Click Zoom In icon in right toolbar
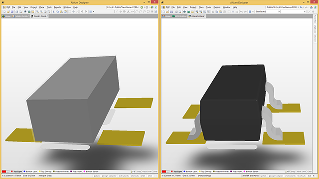319x179 pixels. coord(197,12)
